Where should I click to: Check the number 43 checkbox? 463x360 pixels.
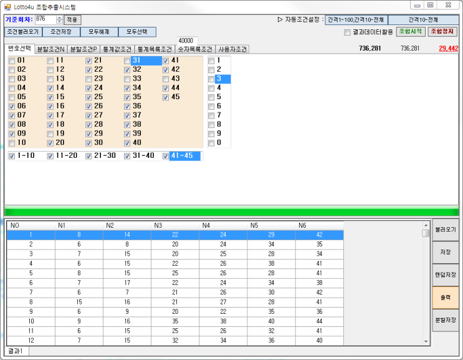click(x=166, y=79)
